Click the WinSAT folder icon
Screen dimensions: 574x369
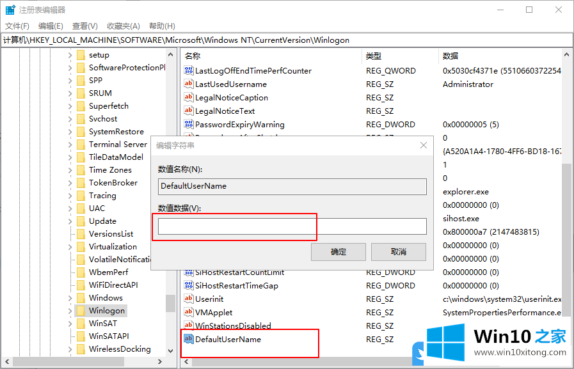[81, 324]
